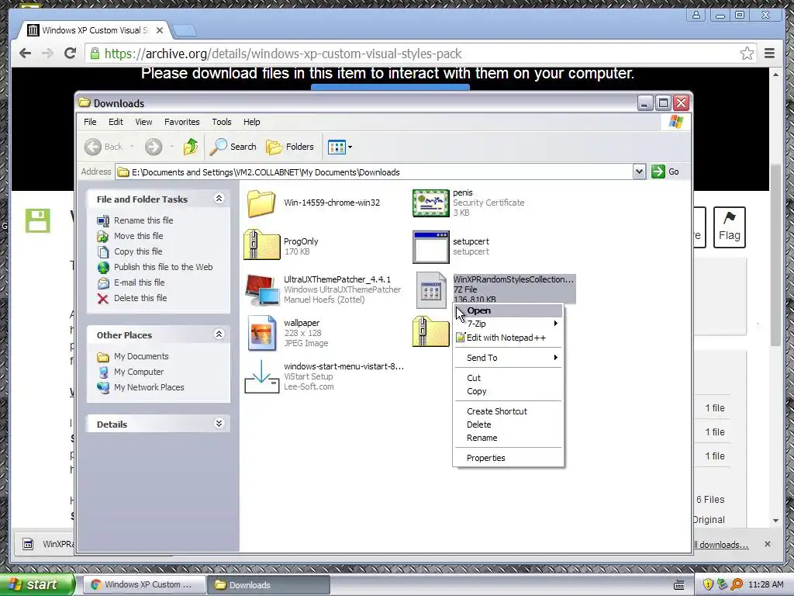Open the Tools menu
This screenshot has height=596, width=794.
(221, 122)
